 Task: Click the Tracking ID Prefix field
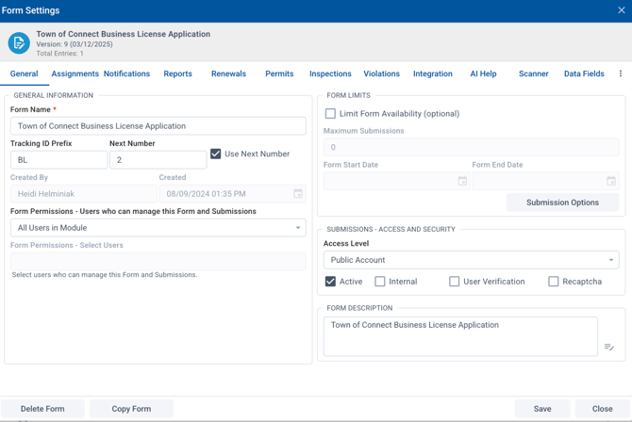(58, 160)
